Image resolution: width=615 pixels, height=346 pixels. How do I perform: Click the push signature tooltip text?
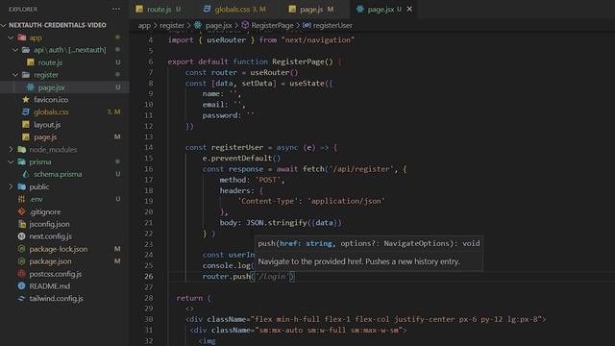[369, 243]
